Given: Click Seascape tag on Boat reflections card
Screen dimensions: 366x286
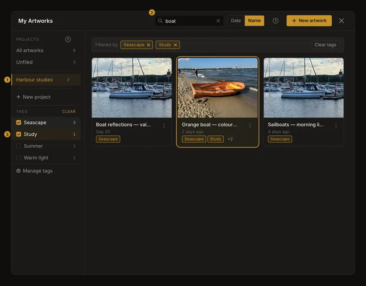Looking at the screenshot, I should [x=108, y=139].
